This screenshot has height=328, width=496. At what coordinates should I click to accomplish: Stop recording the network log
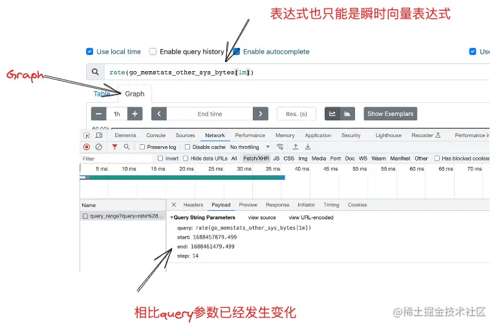point(87,147)
